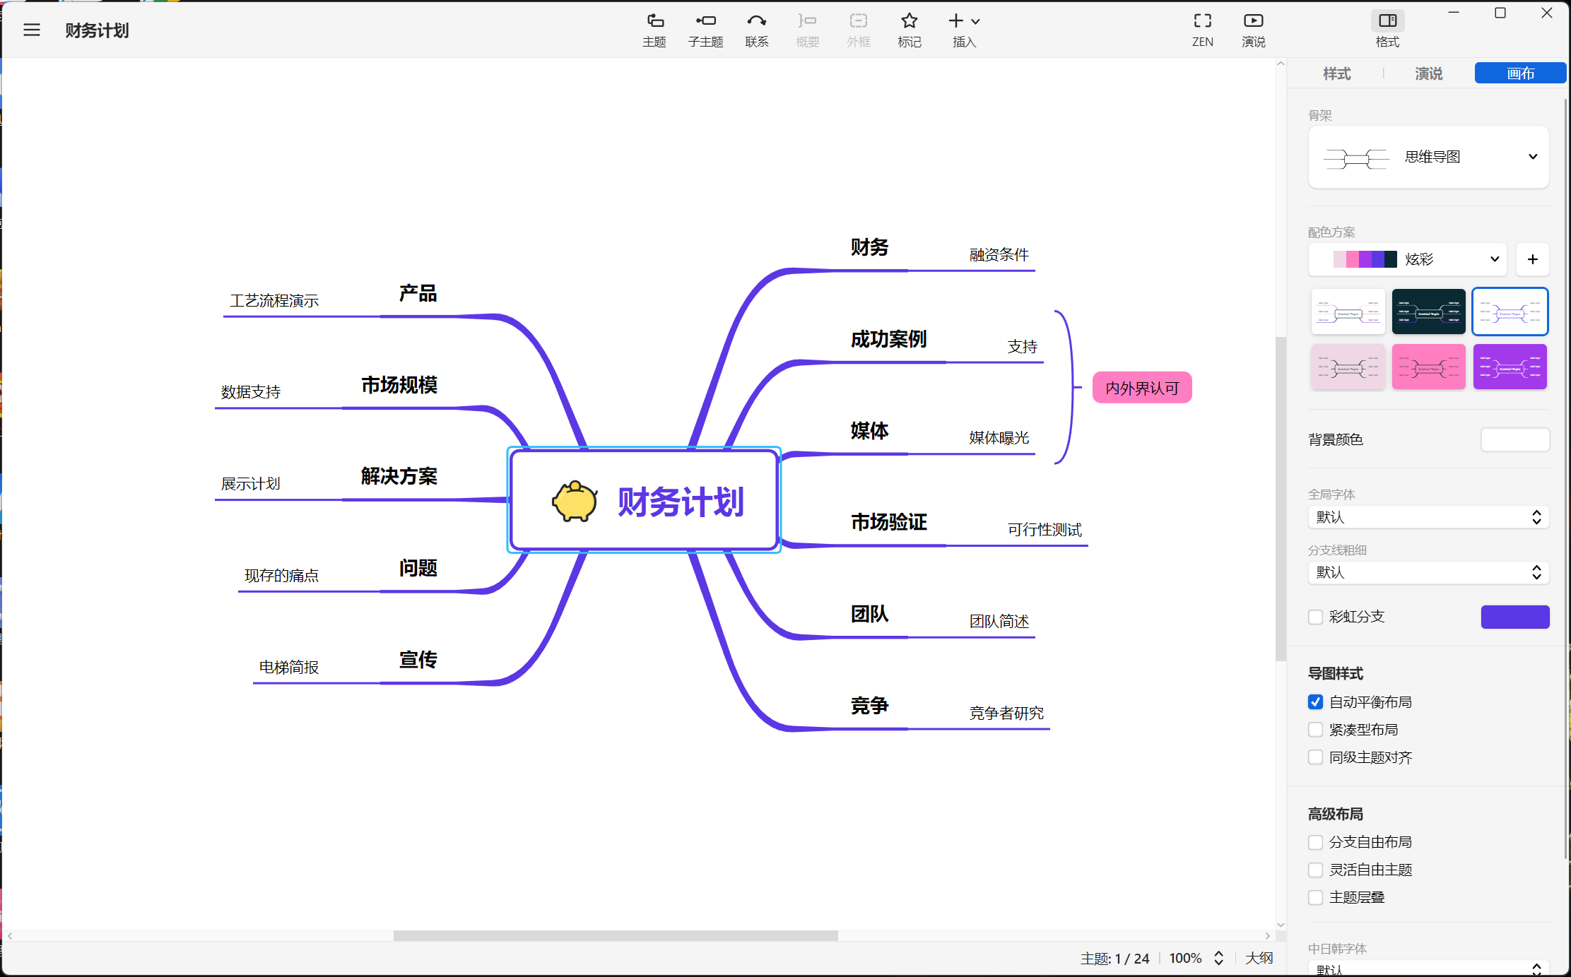Open the 炫彩 color scheme dropdown
The width and height of the screenshot is (1571, 977).
[x=1408, y=259]
